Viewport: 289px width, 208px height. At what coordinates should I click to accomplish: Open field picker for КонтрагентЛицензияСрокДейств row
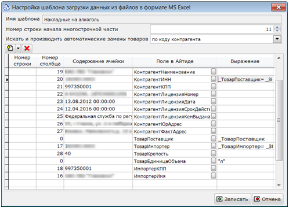(214, 109)
